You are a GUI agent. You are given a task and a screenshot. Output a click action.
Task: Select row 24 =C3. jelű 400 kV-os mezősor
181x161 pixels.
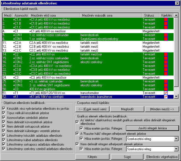click(x=88, y=77)
